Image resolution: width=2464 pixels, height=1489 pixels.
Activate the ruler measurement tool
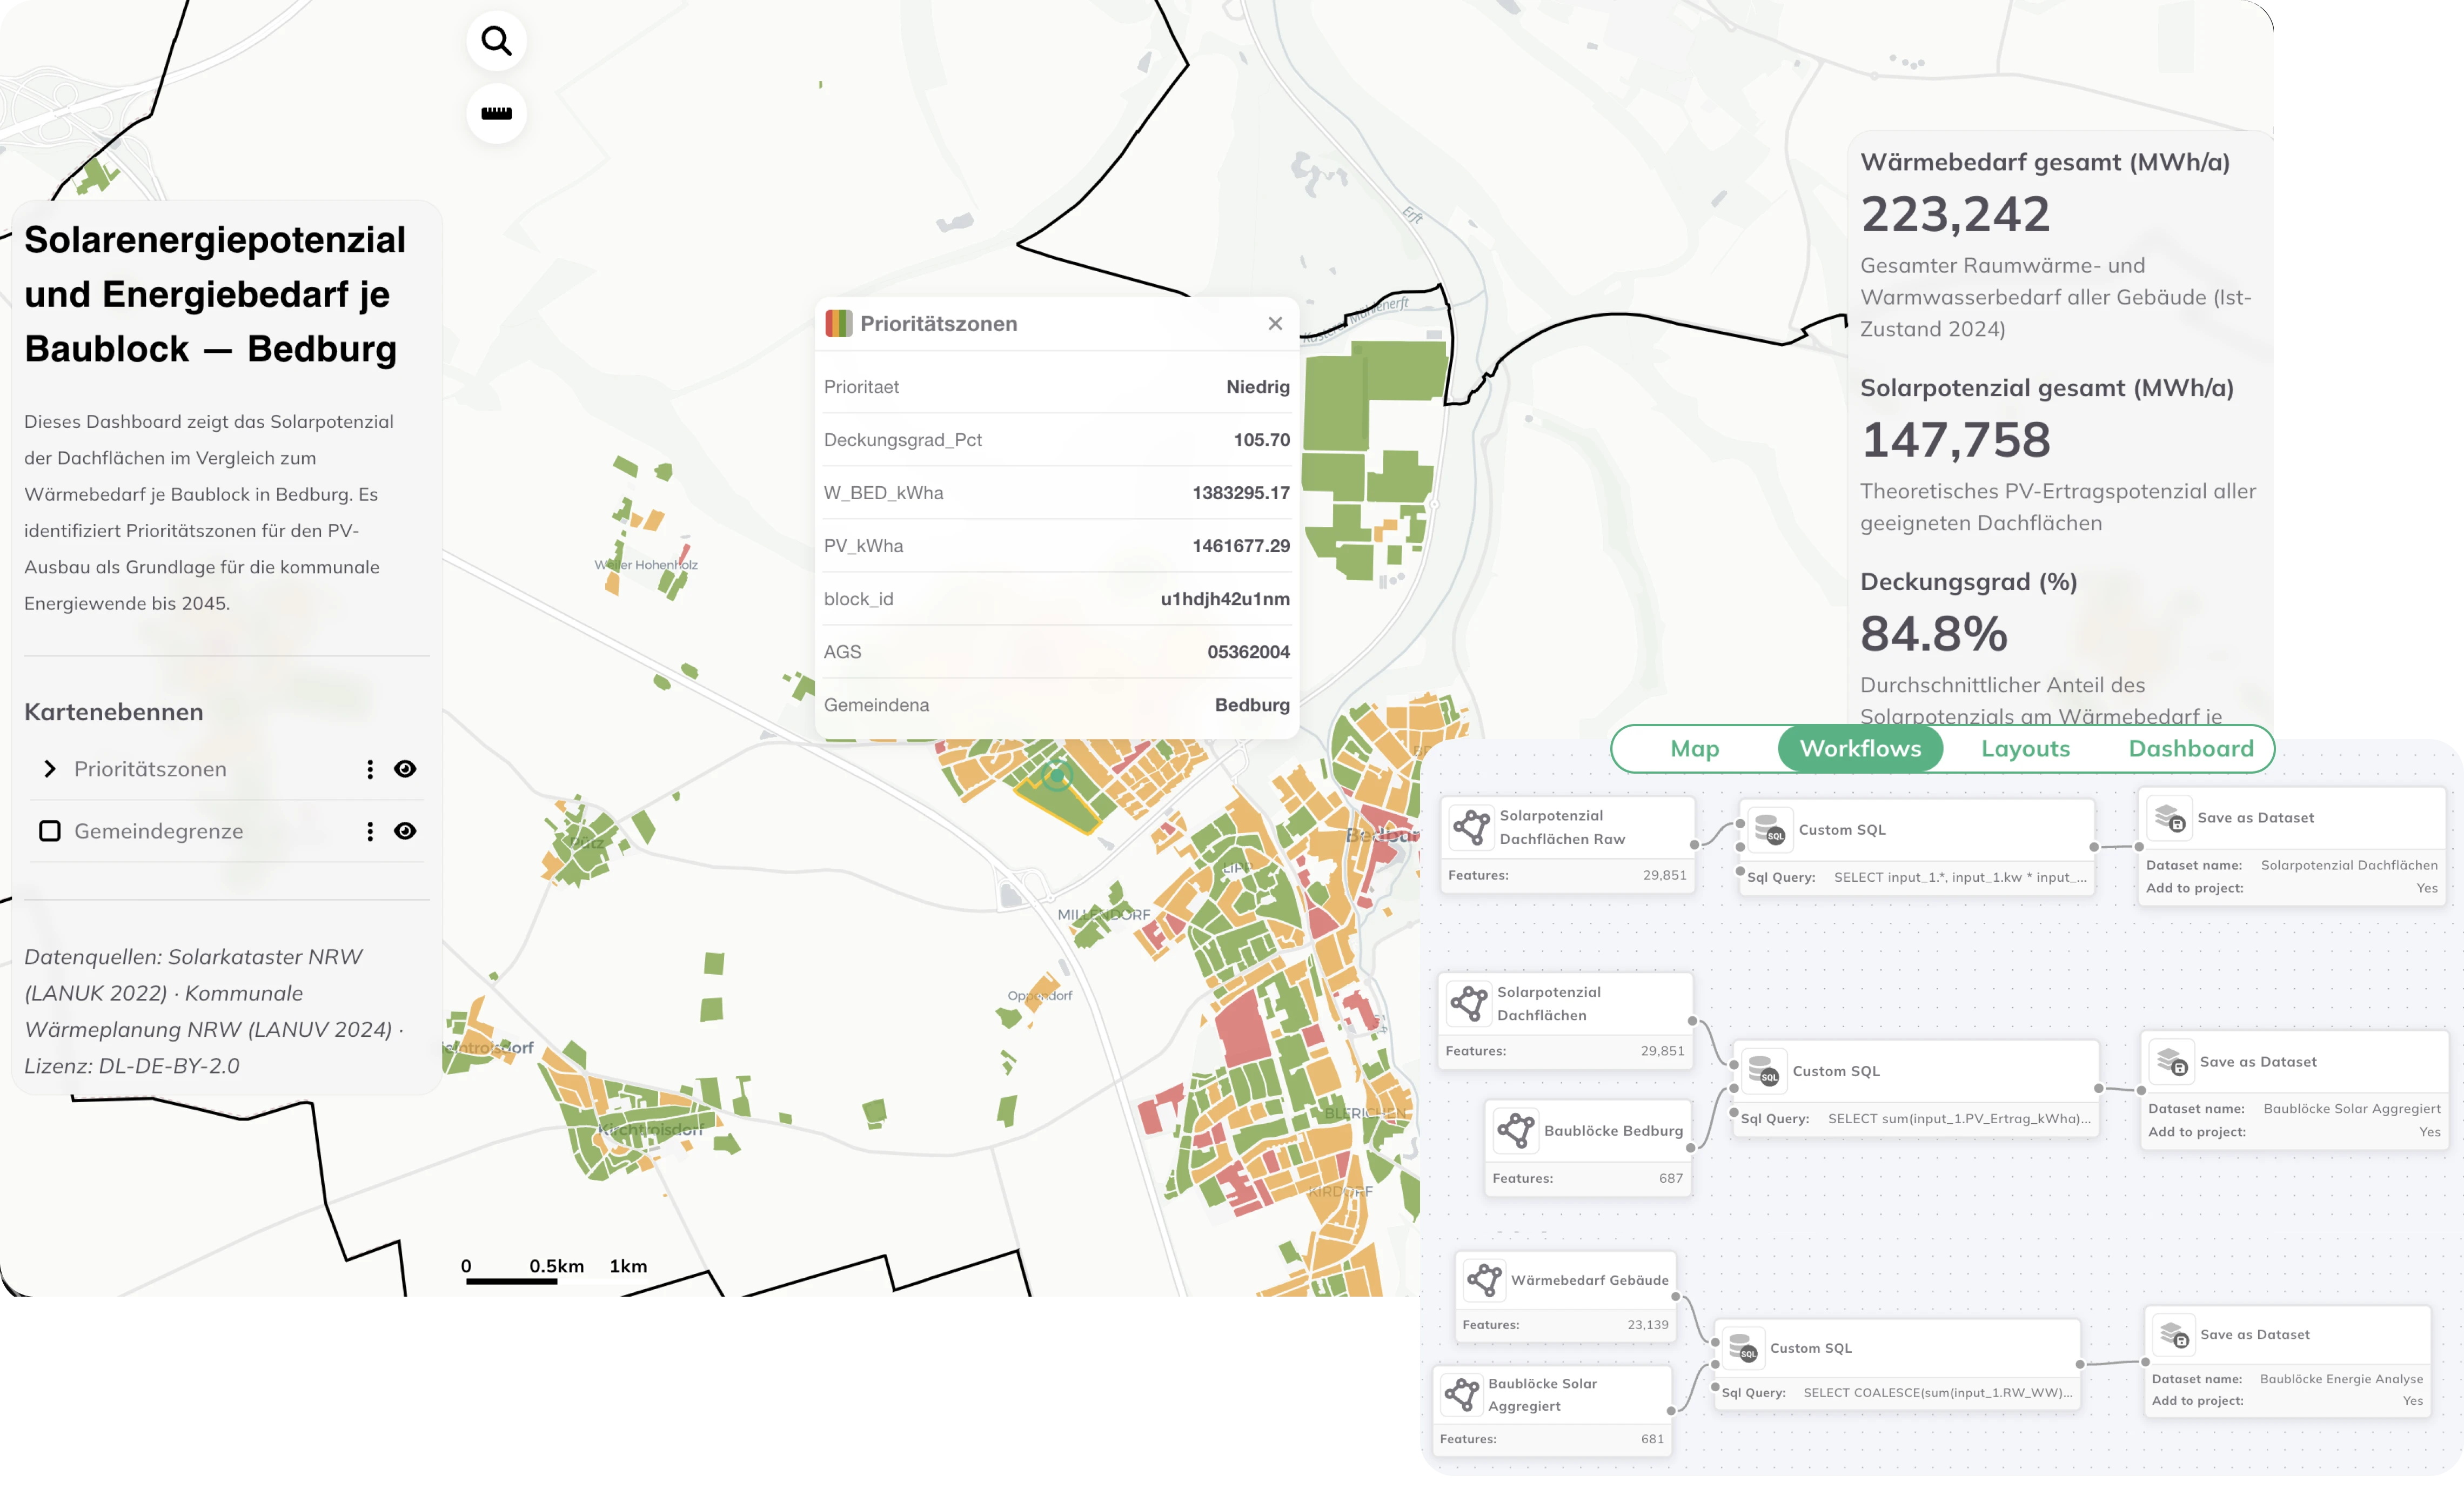(x=496, y=113)
